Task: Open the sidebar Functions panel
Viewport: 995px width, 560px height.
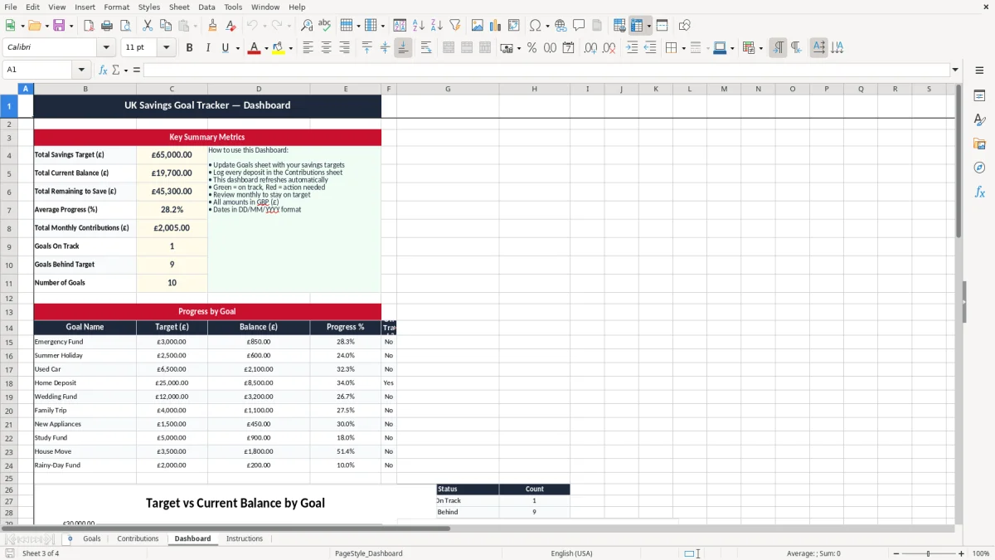Action: pos(979,192)
